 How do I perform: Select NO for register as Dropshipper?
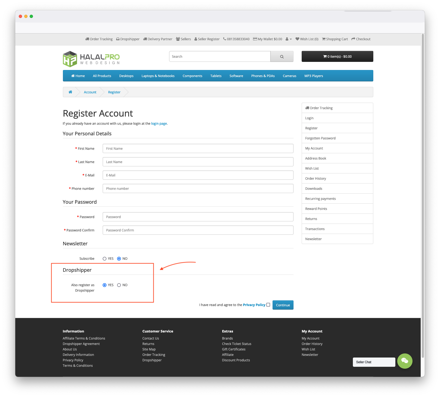pos(119,285)
